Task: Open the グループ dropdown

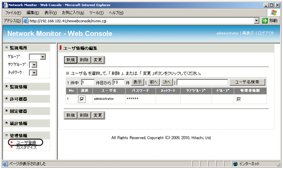Action: click(43, 57)
